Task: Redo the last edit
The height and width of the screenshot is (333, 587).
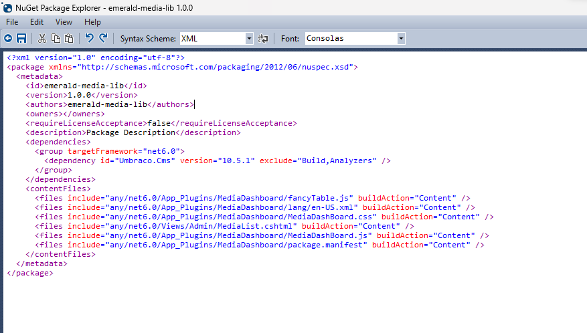Action: 103,38
